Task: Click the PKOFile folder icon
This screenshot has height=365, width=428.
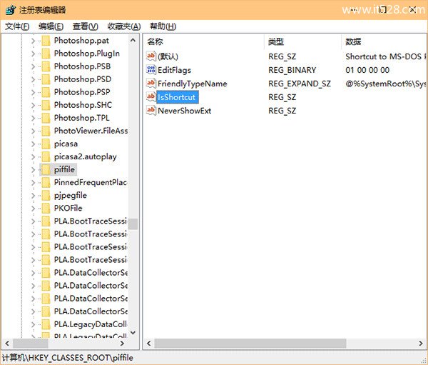Action: pos(46,208)
